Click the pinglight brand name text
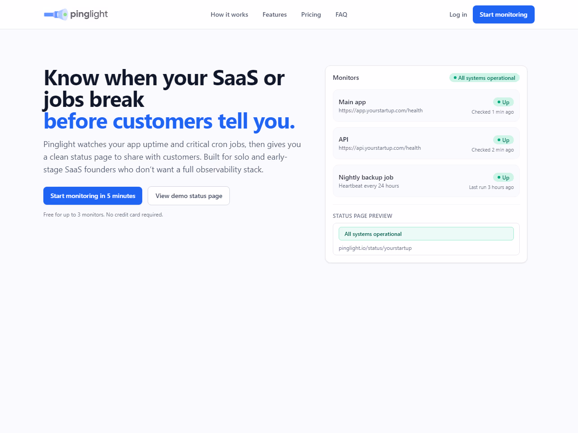The height and width of the screenshot is (433, 578). click(89, 14)
